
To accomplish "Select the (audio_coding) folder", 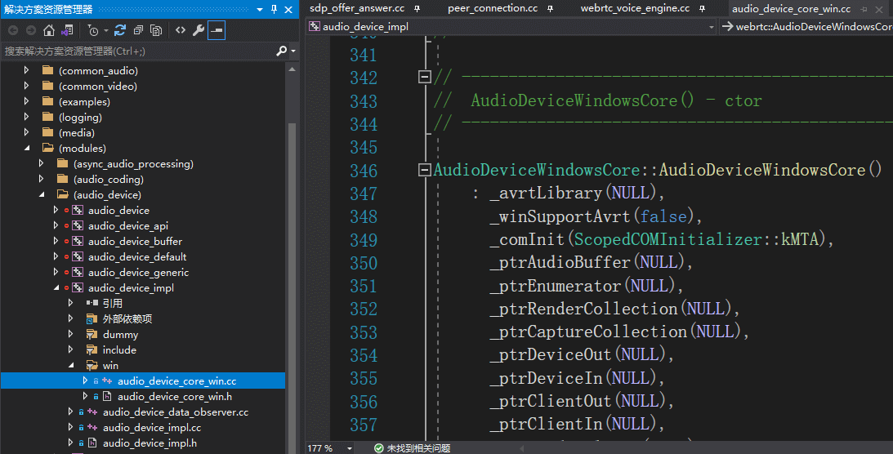I will tap(108, 179).
